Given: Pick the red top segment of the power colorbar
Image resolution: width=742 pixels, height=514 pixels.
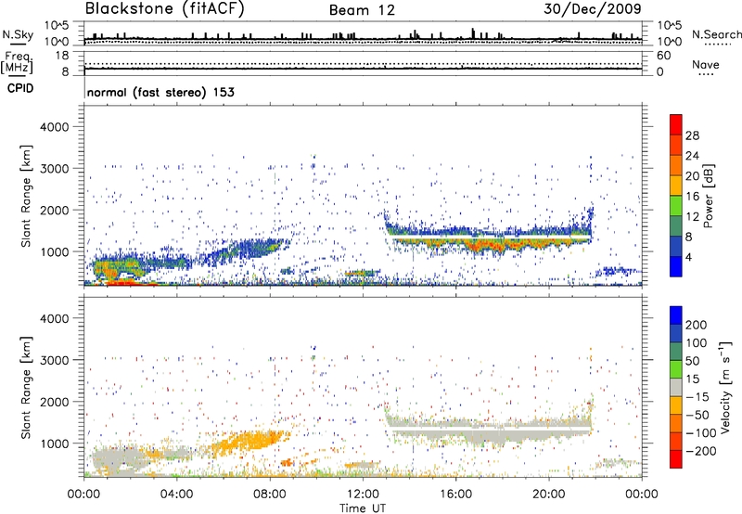Looking at the screenshot, I should tap(676, 124).
